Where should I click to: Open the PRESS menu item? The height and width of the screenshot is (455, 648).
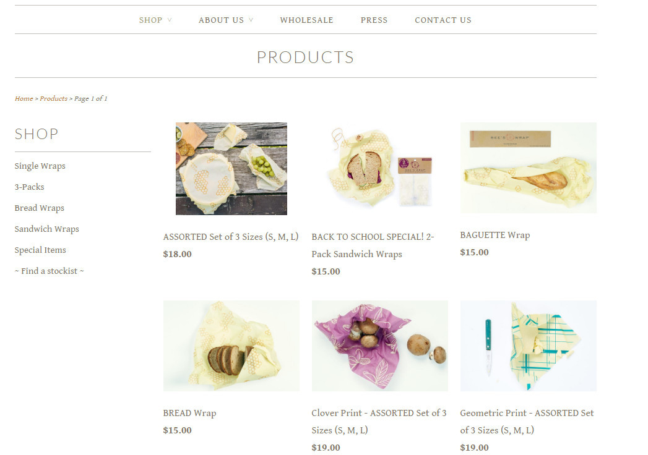click(x=374, y=20)
